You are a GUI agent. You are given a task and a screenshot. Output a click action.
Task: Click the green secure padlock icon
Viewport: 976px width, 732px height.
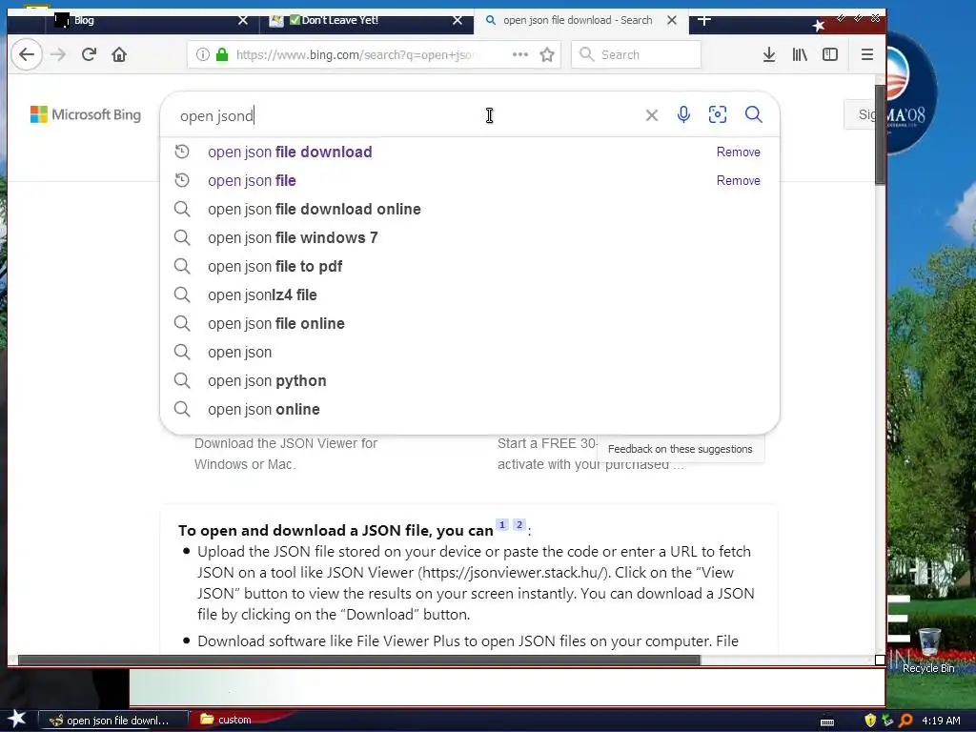tap(221, 54)
